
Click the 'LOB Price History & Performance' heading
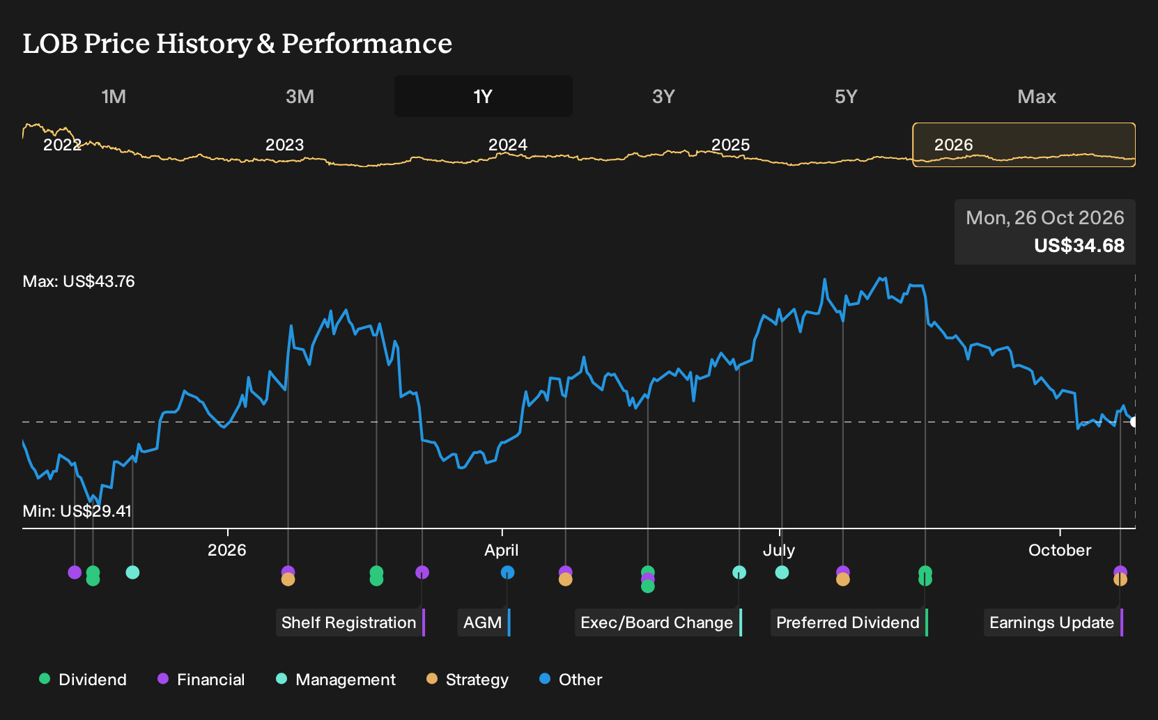point(238,43)
